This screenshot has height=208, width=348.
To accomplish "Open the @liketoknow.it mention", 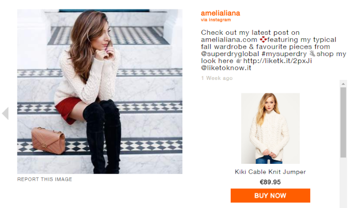I will 226,68.
